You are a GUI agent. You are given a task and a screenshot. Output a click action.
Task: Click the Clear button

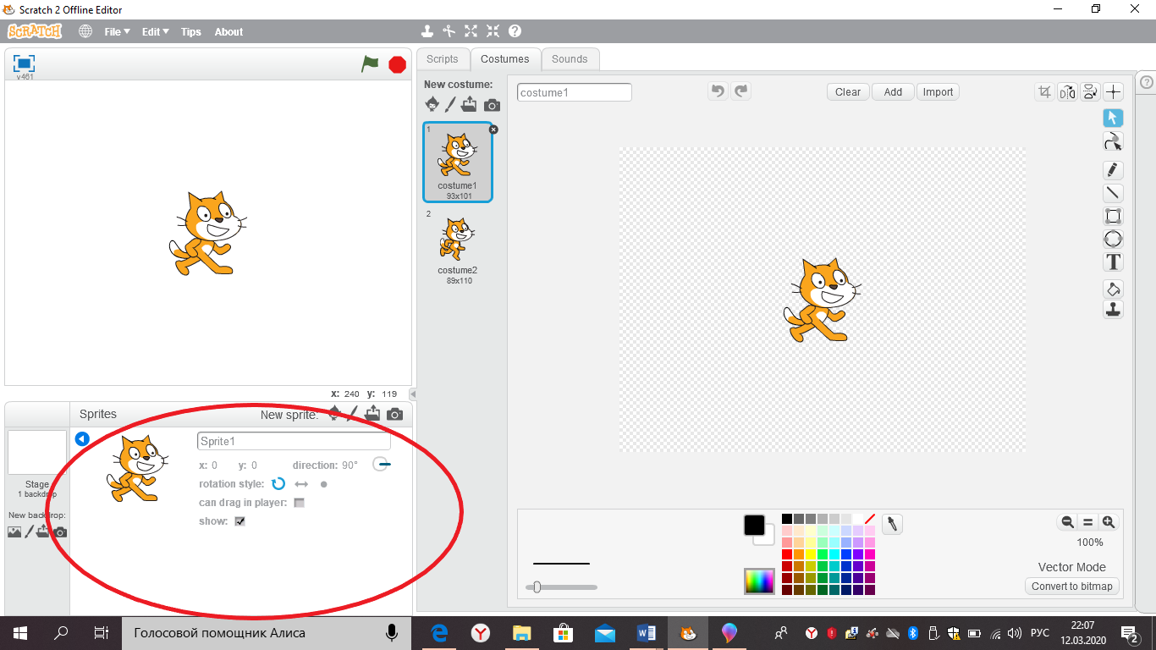[x=848, y=92]
